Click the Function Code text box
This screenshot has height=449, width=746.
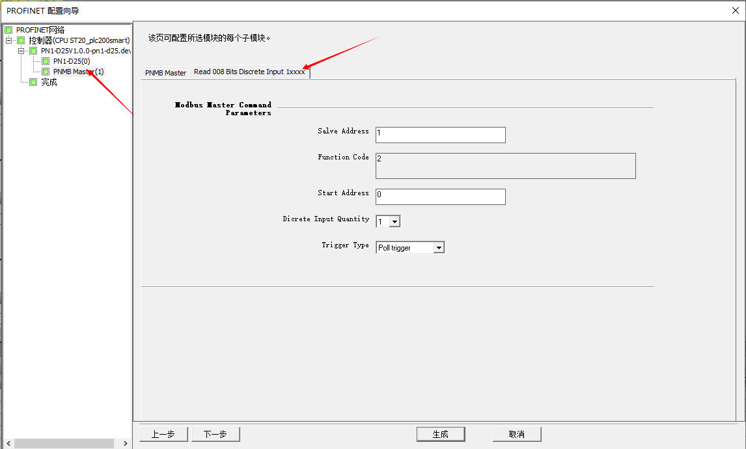click(505, 166)
